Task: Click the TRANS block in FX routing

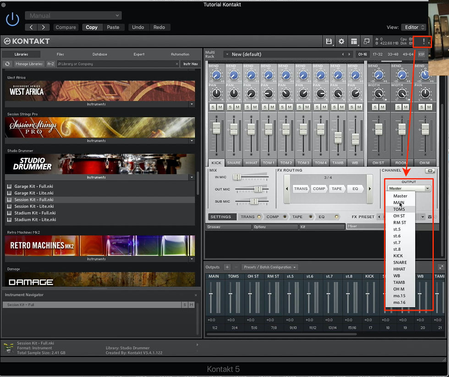Action: [301, 189]
